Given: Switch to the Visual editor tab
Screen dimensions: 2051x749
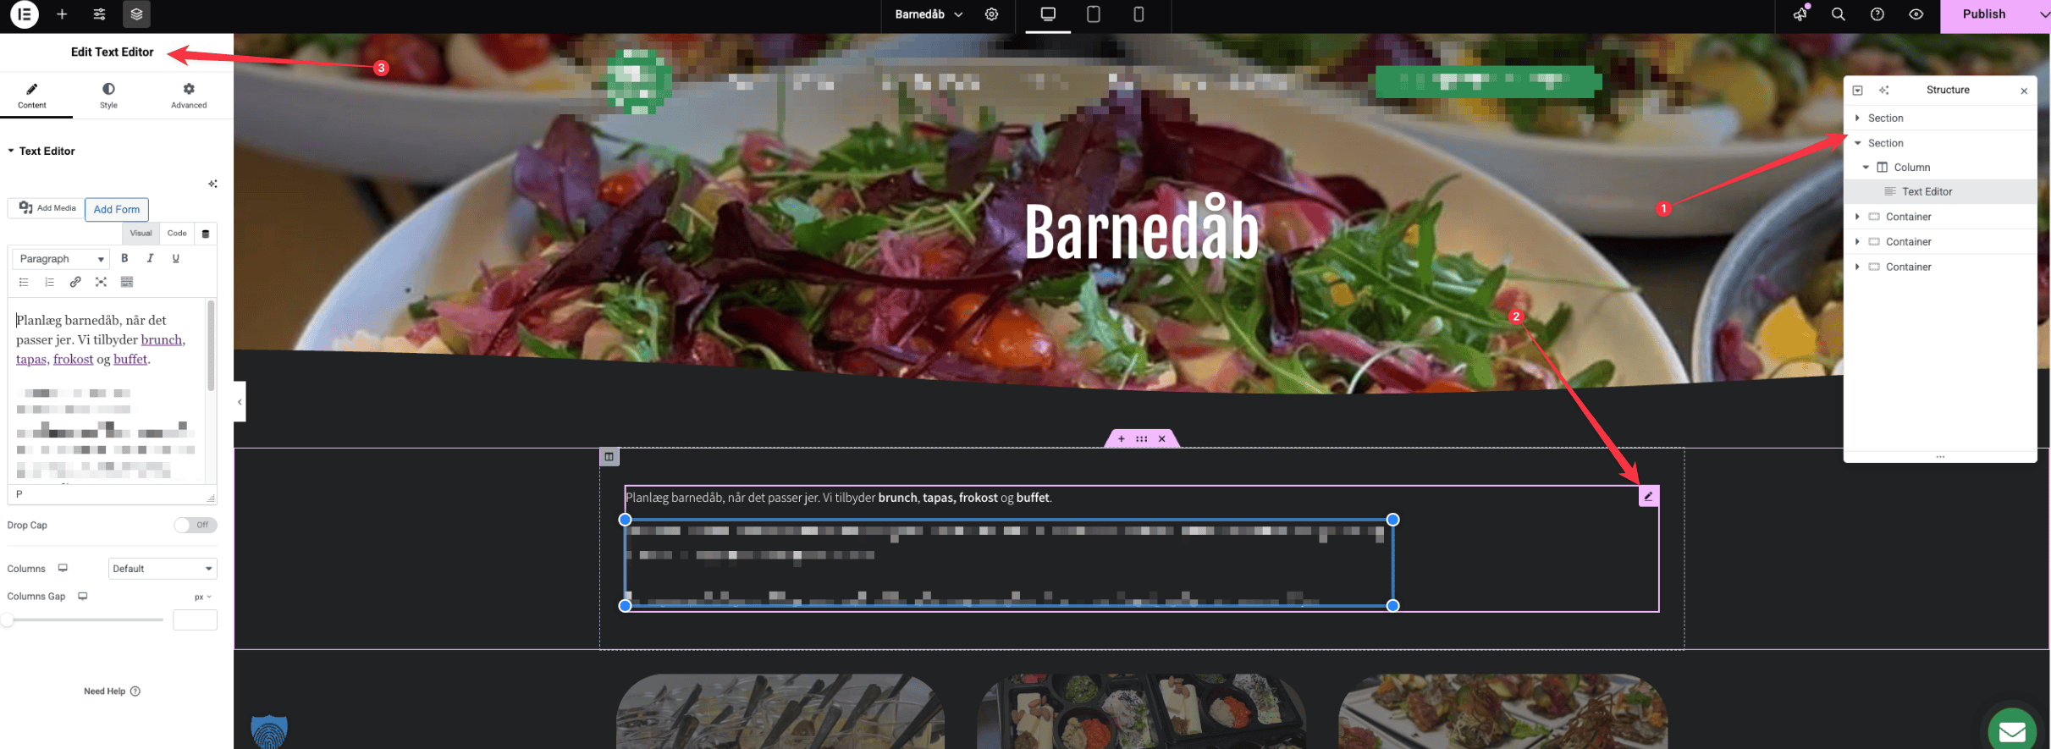Looking at the screenshot, I should click(141, 234).
